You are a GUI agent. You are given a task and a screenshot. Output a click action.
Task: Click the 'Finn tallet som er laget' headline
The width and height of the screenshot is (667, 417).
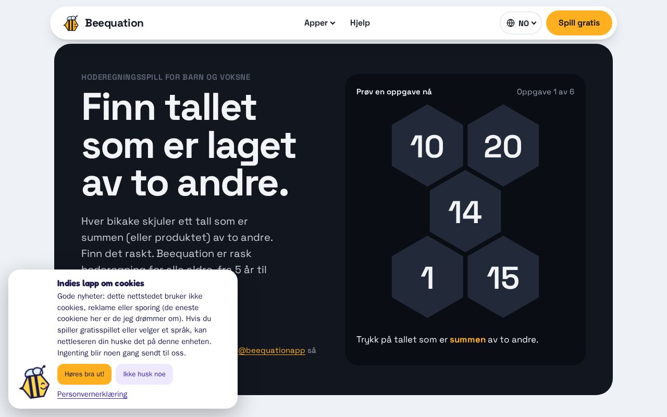click(x=189, y=144)
